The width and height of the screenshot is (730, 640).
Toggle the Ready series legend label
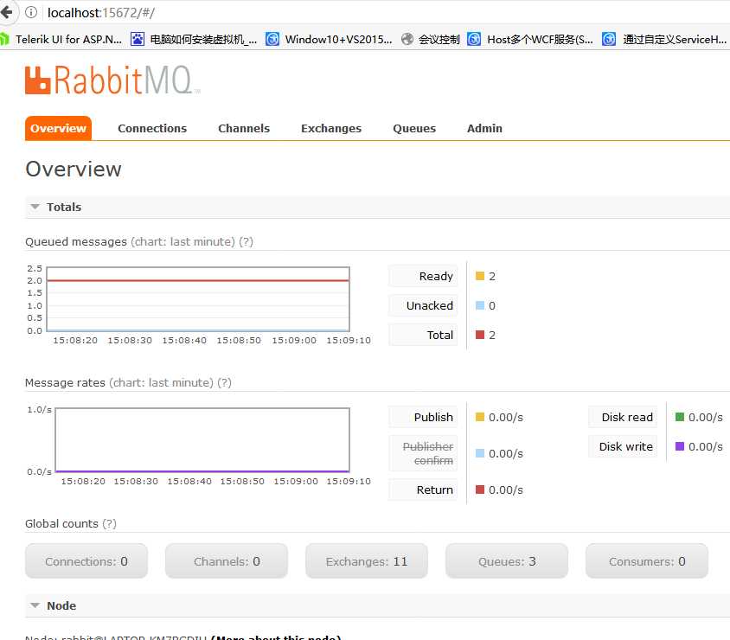pyautogui.click(x=423, y=276)
